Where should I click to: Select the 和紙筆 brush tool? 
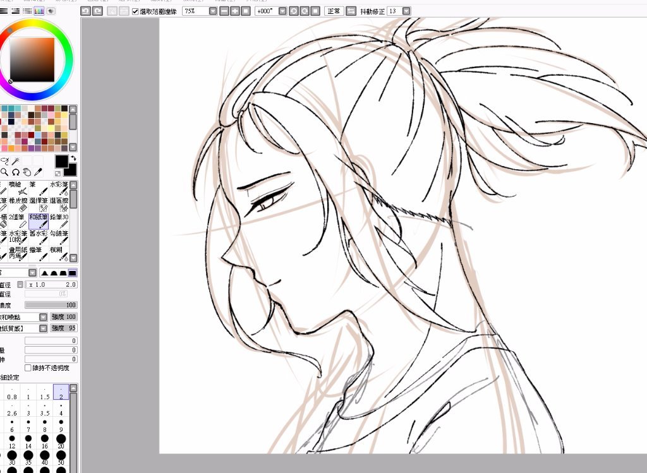click(x=39, y=221)
